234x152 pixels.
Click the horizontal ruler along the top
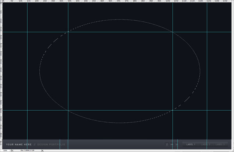point(117,1)
